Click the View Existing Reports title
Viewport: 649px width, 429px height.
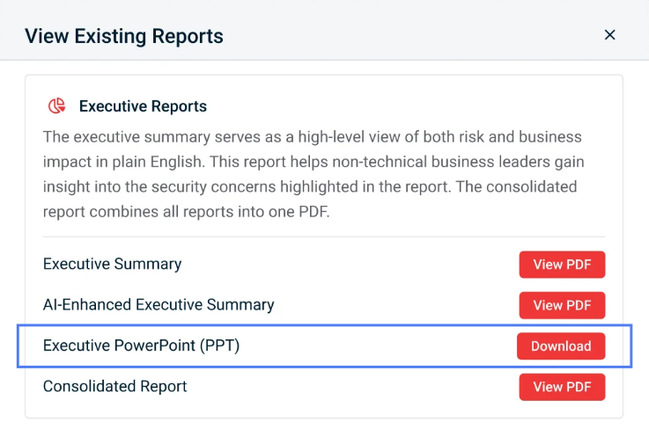[123, 36]
